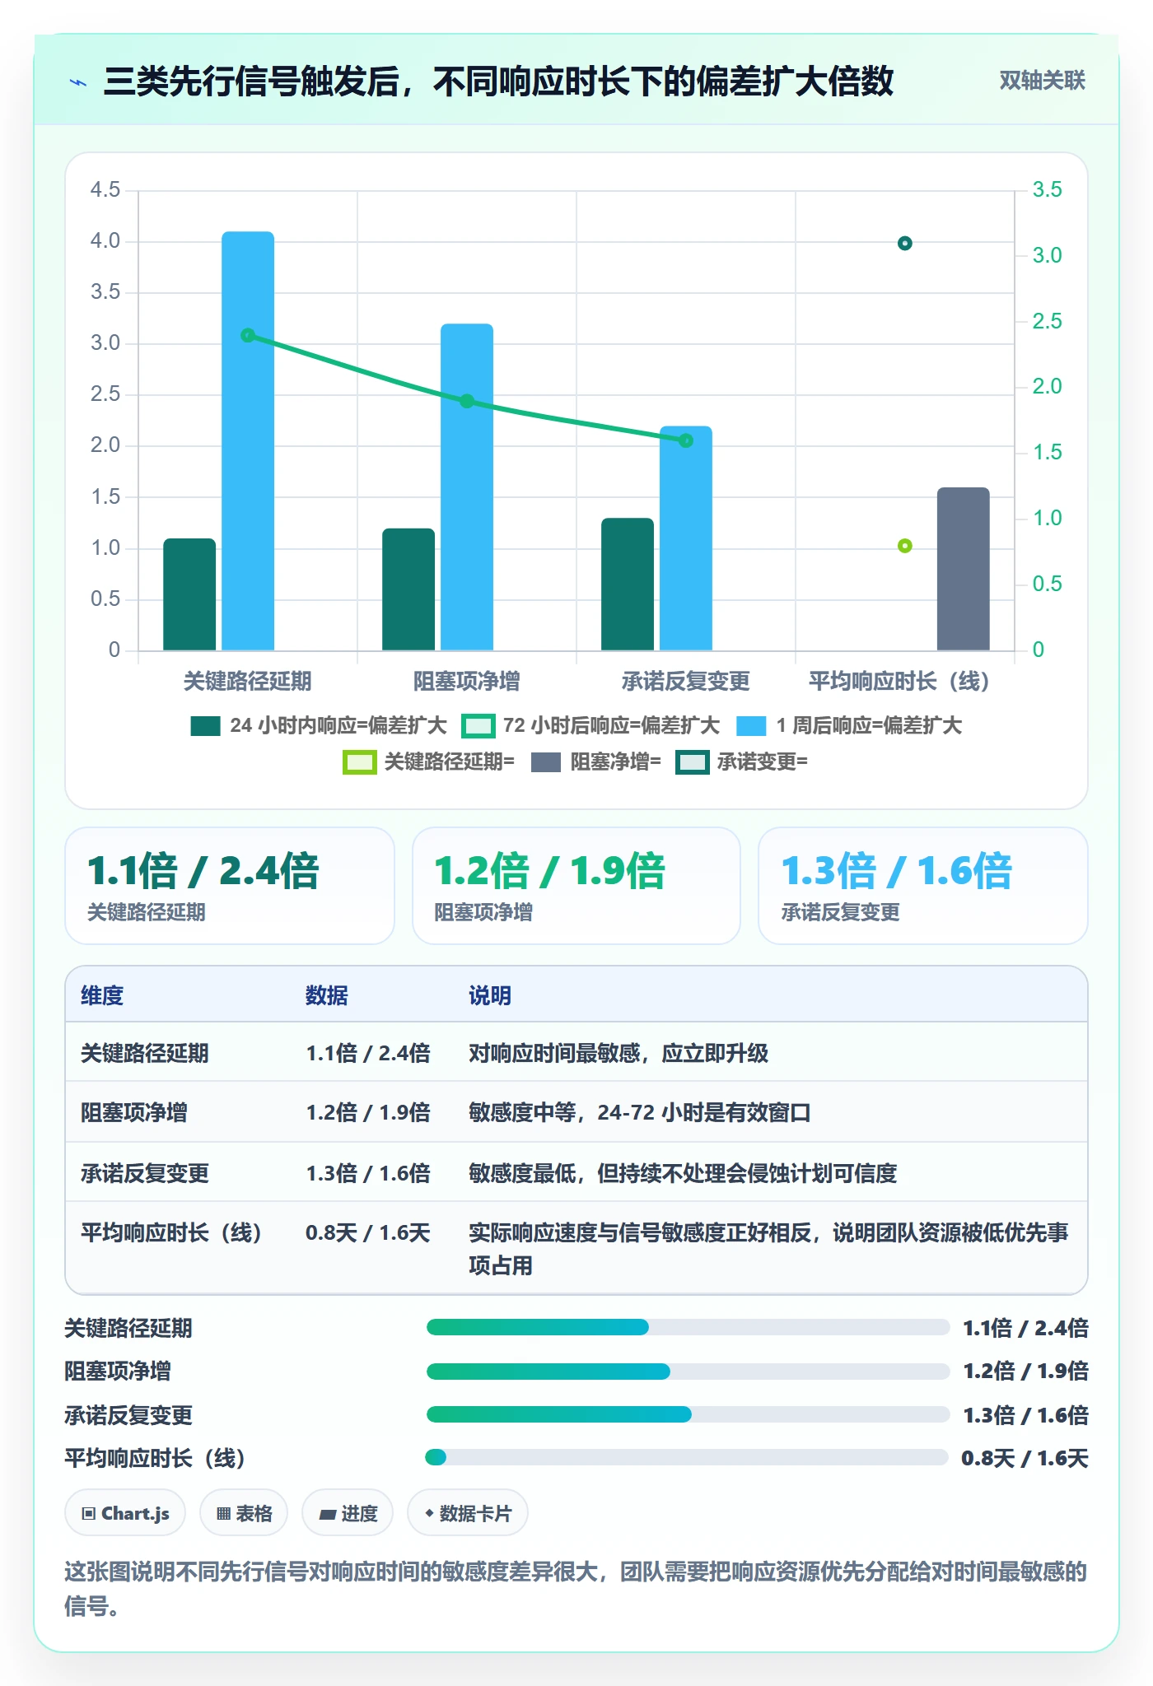Toggle the 24 小时内响应=偏差扩大 legend item

click(x=319, y=725)
